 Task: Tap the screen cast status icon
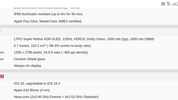coord(163,4)
